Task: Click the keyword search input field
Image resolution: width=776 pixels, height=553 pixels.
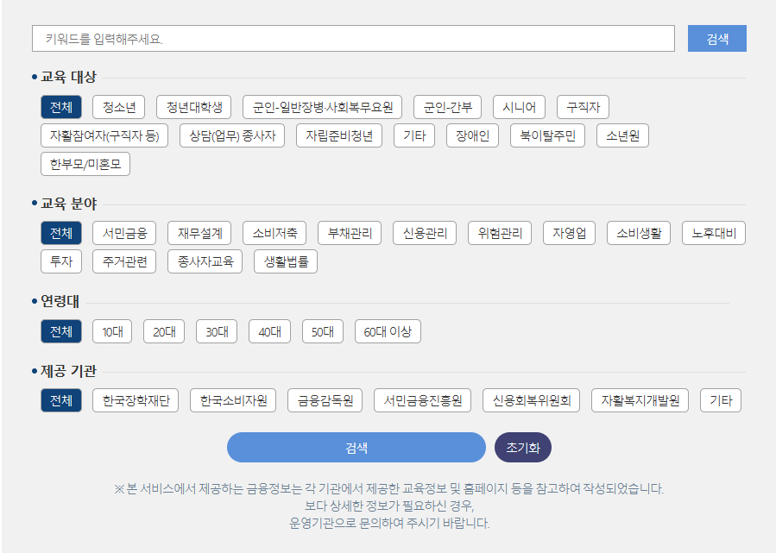Action: point(354,38)
